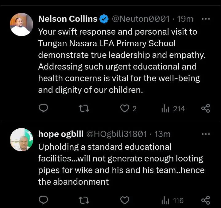Visit the @Neuton0001 handle
Viewport: 221px width, 208px height.
[x=141, y=19]
